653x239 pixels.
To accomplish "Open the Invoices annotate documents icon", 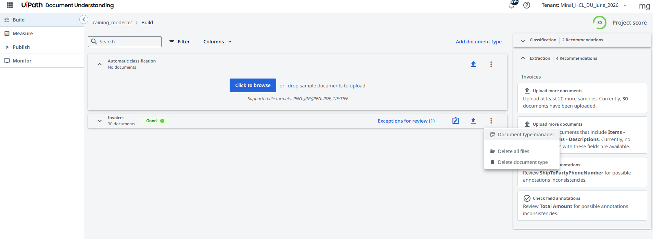I will pyautogui.click(x=456, y=121).
